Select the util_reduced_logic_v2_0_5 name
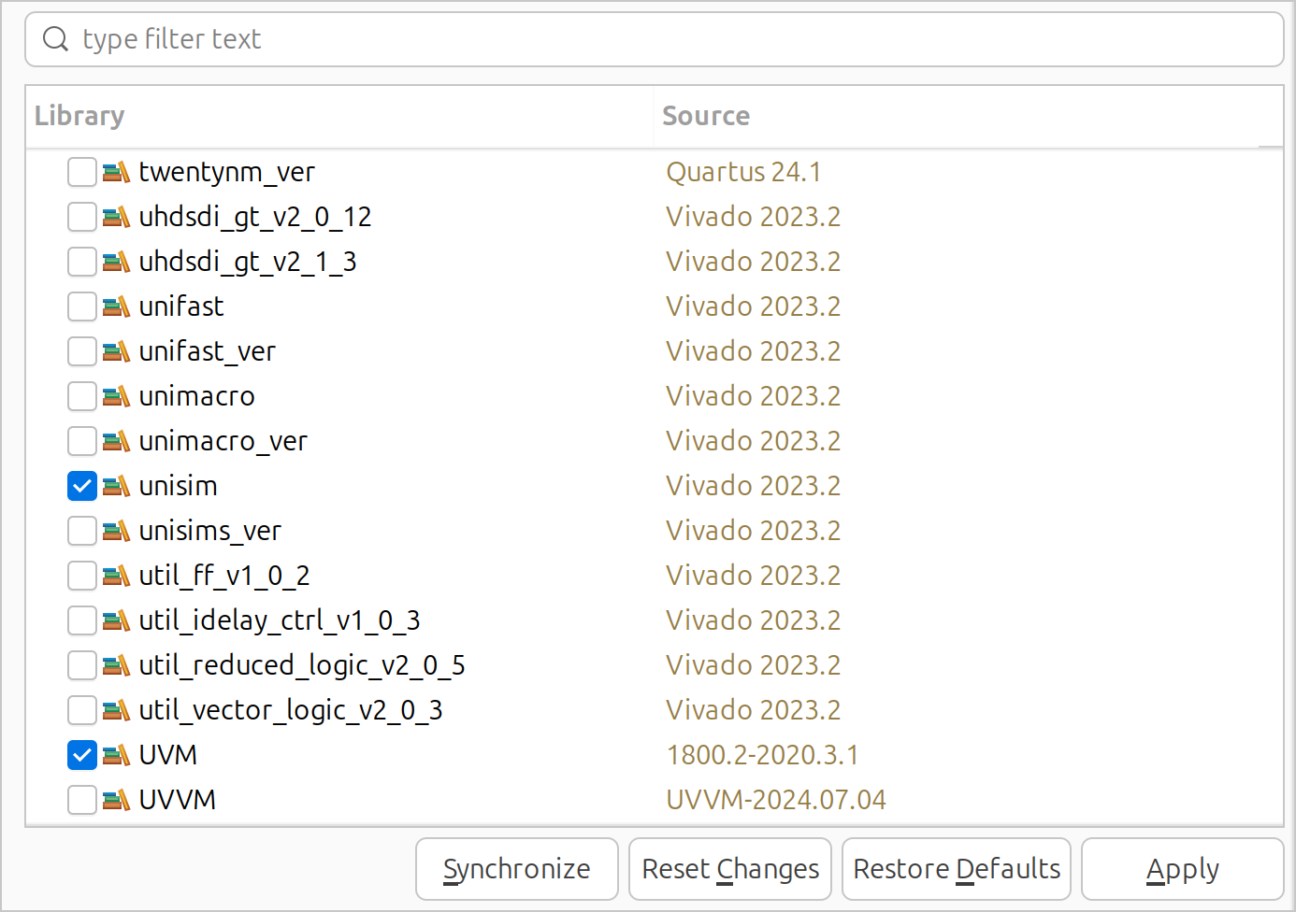Viewport: 1296px width, 912px height. click(x=302, y=665)
